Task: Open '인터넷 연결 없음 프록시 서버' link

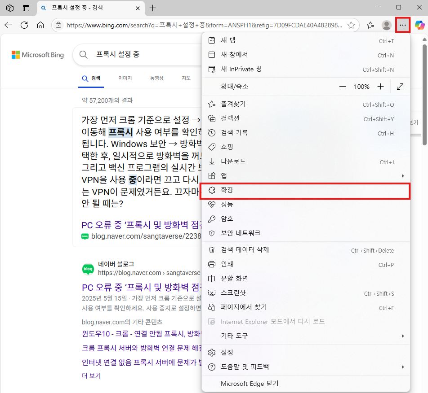Action: tap(142, 362)
